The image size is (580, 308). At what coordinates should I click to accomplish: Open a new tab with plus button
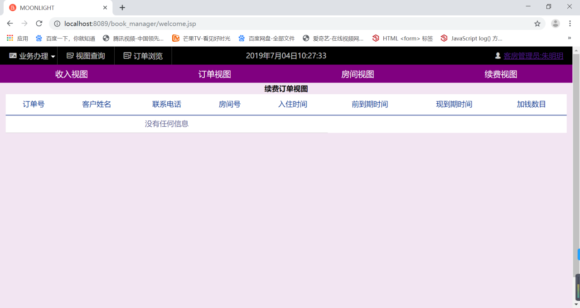tap(122, 8)
